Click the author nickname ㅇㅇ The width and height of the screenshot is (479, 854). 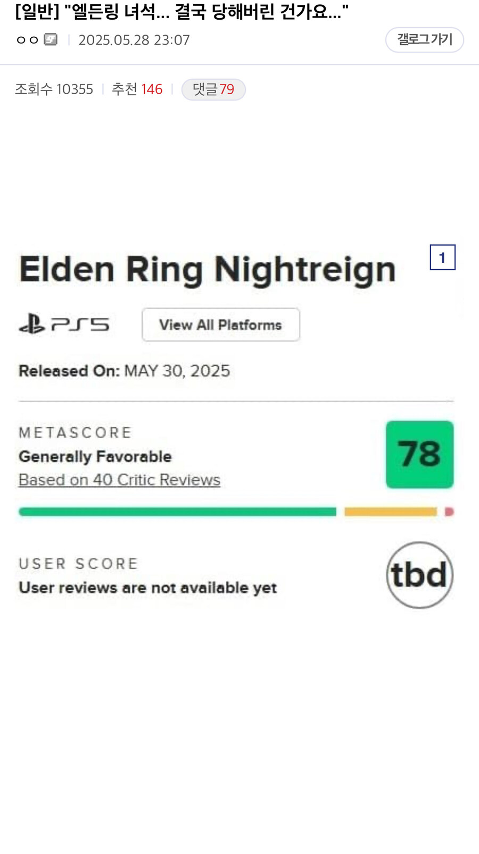[x=27, y=40]
